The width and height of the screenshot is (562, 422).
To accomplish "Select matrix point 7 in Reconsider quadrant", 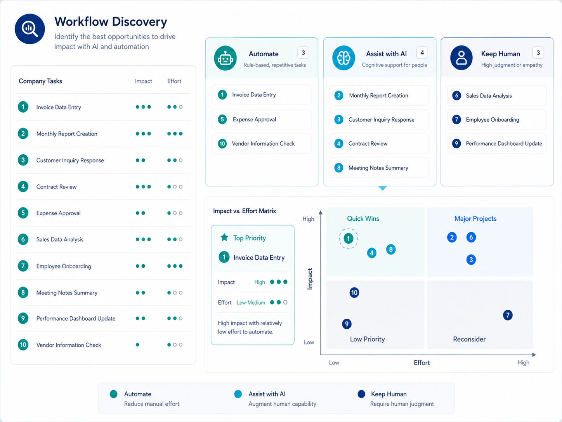I will pos(508,315).
